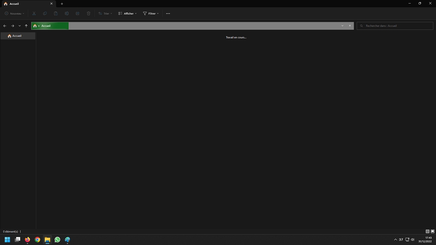Click the Paste icon
The width and height of the screenshot is (436, 245).
click(55, 13)
